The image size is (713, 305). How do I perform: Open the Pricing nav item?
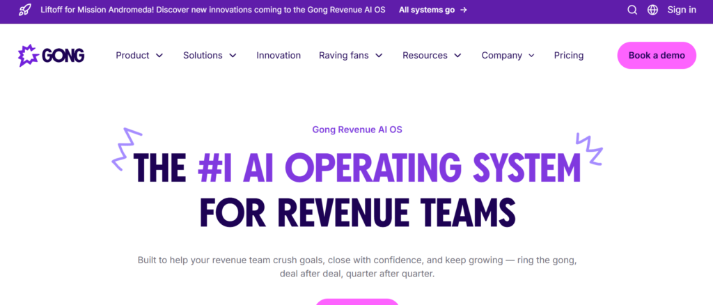[x=569, y=56]
